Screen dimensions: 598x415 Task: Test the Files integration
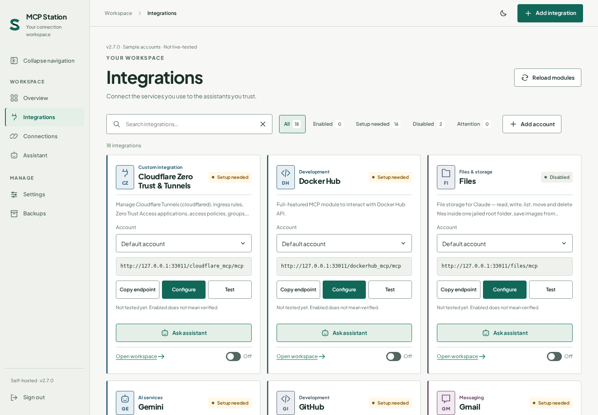click(x=551, y=290)
